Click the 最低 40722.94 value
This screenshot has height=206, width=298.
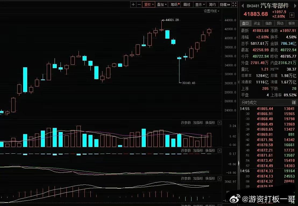pos(288,50)
